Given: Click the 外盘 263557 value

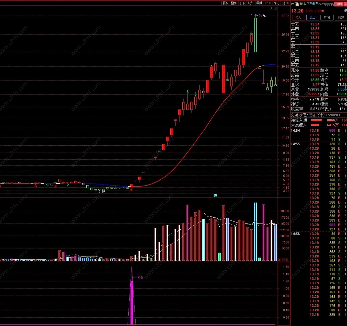Looking at the screenshot, I should tap(313, 94).
